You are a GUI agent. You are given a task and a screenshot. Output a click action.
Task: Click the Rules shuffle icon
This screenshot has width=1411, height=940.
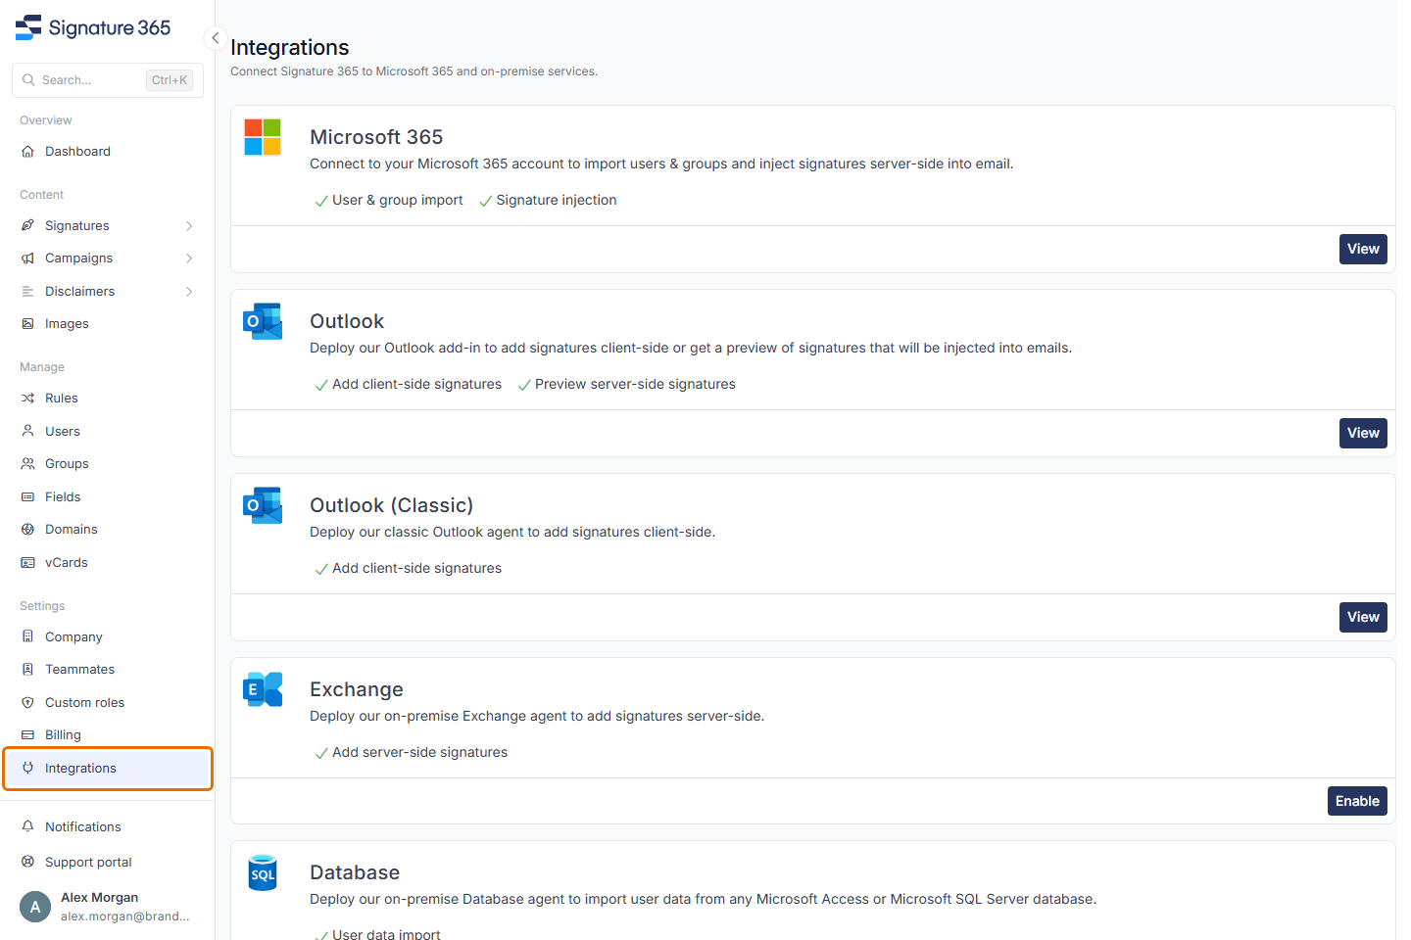27,399
